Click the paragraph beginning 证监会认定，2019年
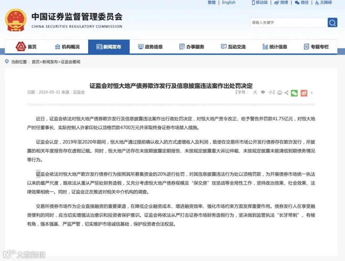This screenshot has height=261, width=345. click(171, 151)
